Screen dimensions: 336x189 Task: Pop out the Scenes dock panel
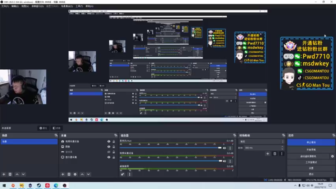point(56,135)
